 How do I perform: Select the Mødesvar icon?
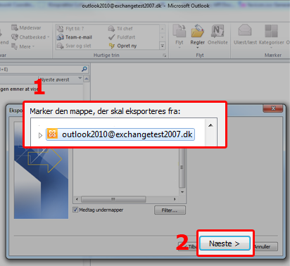coord(15,27)
